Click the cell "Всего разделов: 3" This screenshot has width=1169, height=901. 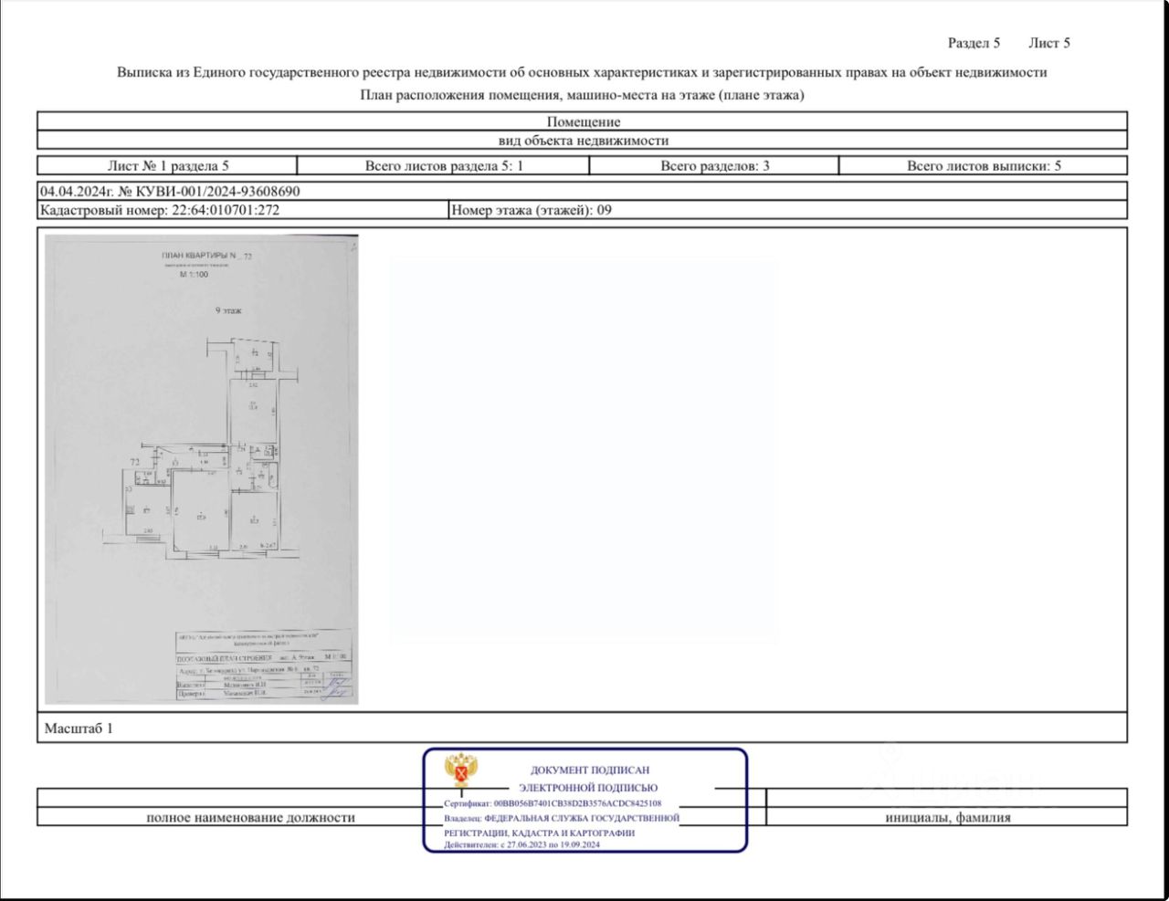coord(714,166)
